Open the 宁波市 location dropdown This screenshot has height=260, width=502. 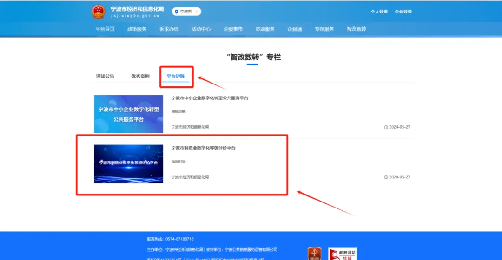click(x=187, y=12)
